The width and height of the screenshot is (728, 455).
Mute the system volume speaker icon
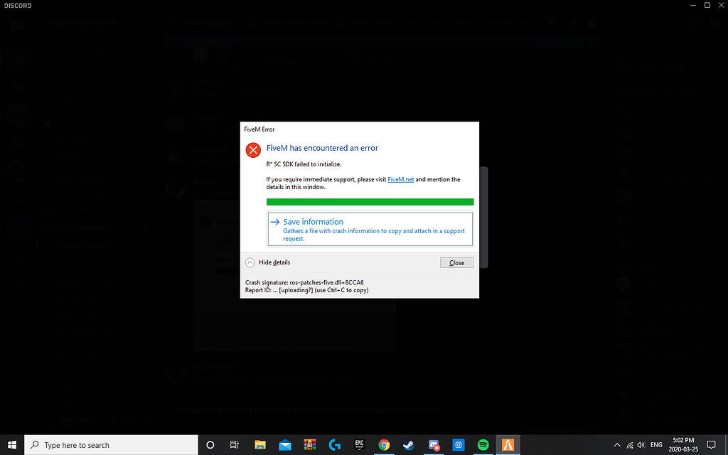point(641,445)
